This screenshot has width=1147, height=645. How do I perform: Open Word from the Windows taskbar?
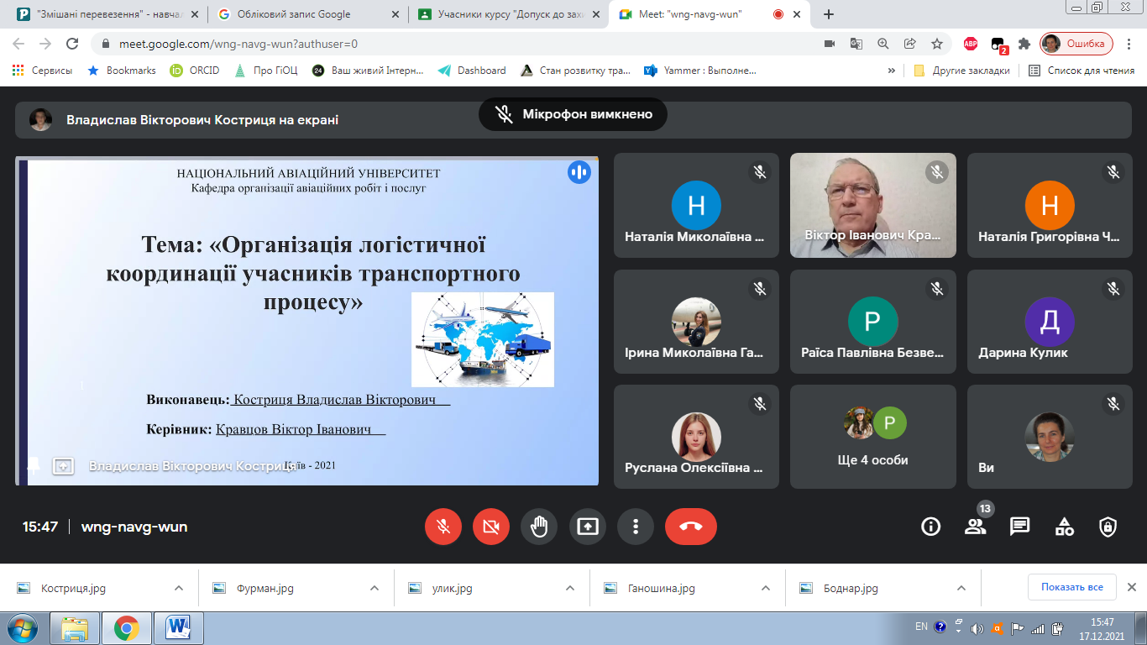(180, 627)
